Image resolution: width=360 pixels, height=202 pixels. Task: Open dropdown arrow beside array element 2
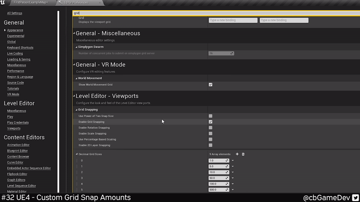pyautogui.click(x=233, y=172)
